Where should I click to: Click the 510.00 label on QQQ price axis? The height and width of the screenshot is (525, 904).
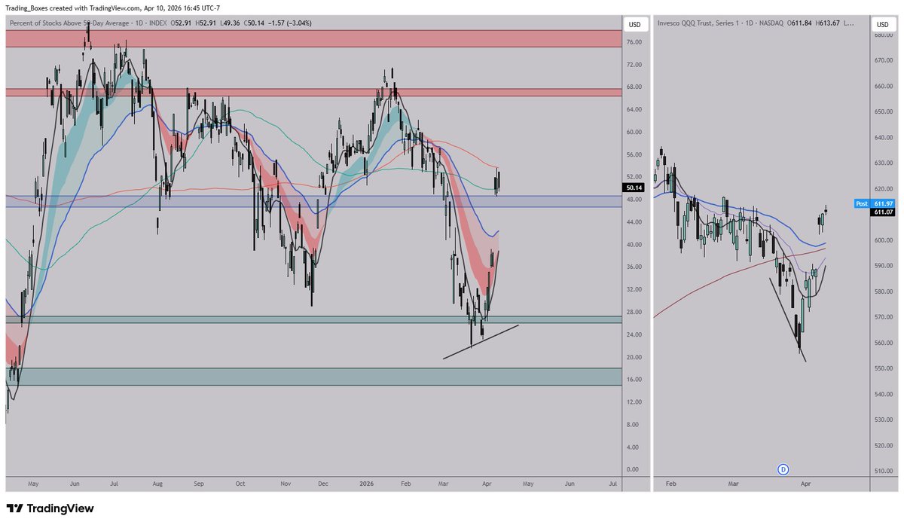tap(883, 472)
